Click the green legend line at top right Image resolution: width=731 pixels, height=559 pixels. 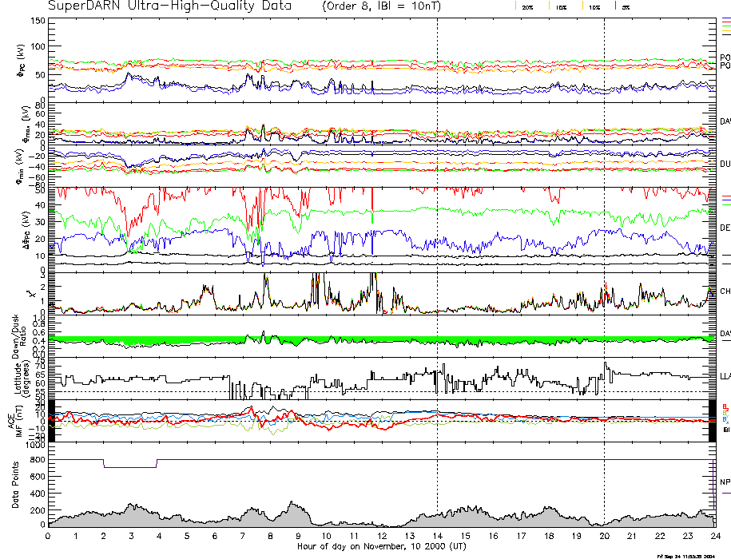click(725, 26)
